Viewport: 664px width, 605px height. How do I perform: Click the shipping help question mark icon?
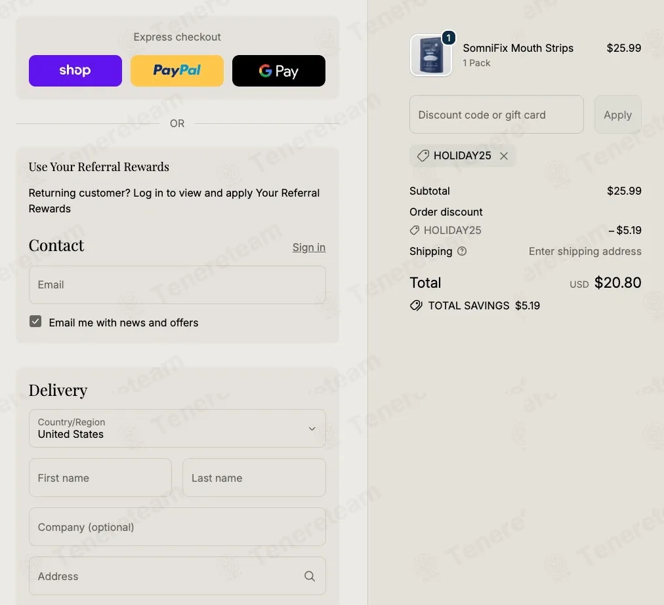[x=462, y=251]
